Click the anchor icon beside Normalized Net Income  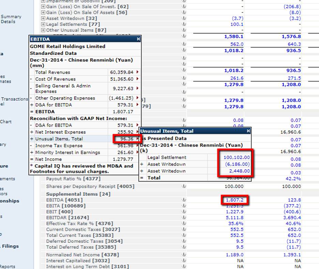pyautogui.click(x=184, y=255)
